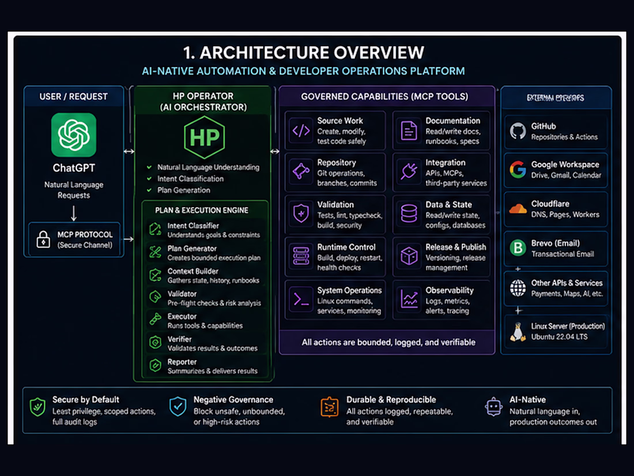634x476 pixels.
Task: Click the Brevo green B icon
Action: (x=518, y=248)
